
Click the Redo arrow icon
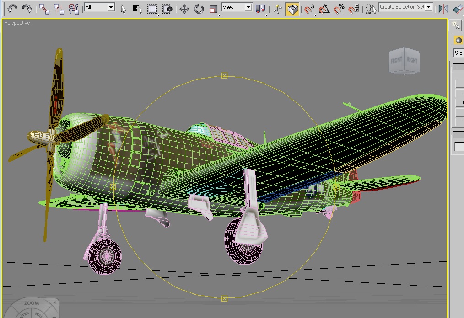[27, 9]
